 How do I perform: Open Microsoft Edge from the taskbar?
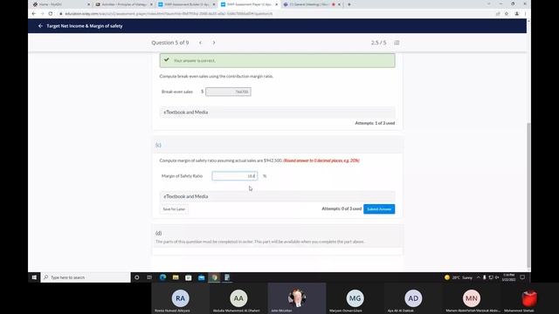click(x=163, y=277)
